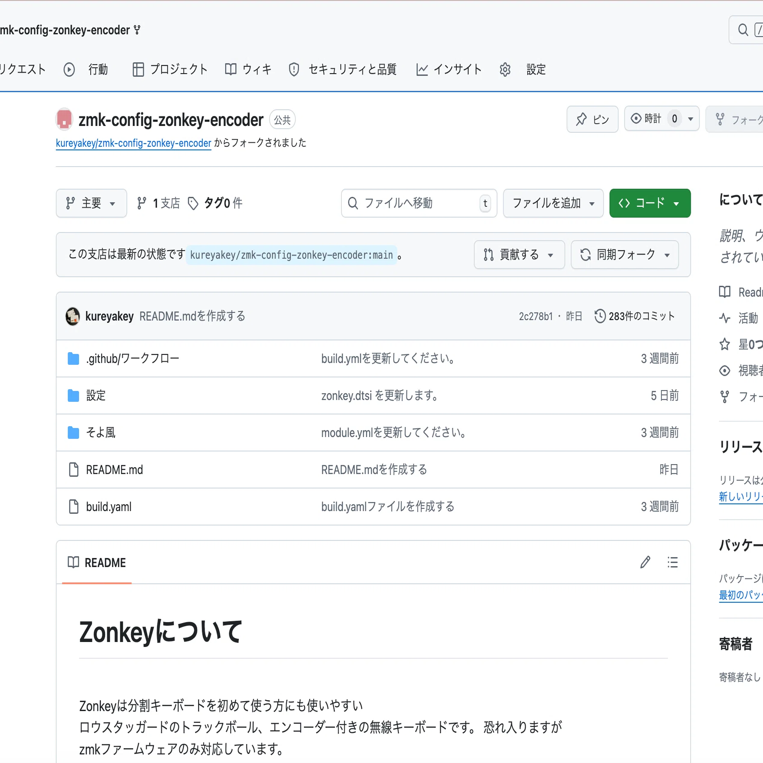This screenshot has height=763, width=763.
Task: Select the README tab in file viewer
Action: [97, 563]
